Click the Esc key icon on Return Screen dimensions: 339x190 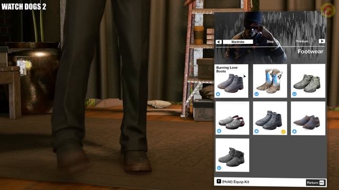point(322,183)
